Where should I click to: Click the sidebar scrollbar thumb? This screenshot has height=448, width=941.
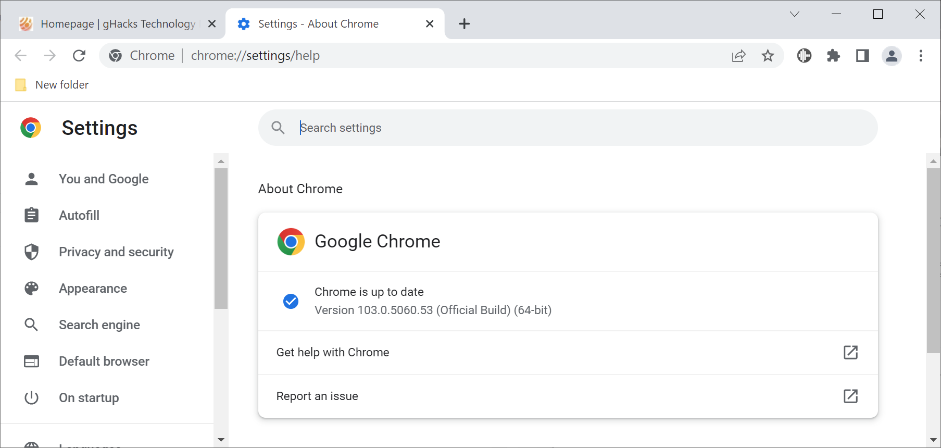(x=221, y=239)
